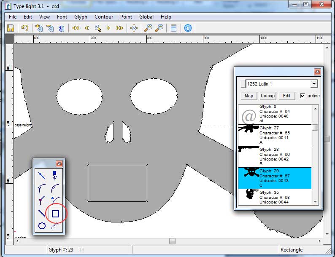Toggle the active checkbox
Viewport: 335px width, 257px height.
click(302, 96)
